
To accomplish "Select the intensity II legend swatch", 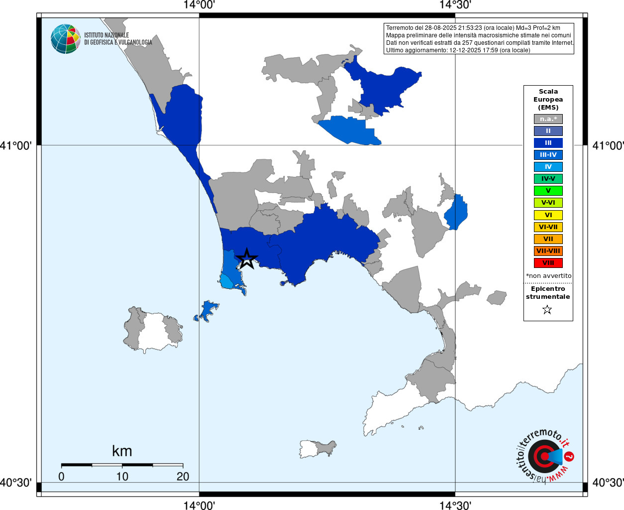I will point(548,131).
